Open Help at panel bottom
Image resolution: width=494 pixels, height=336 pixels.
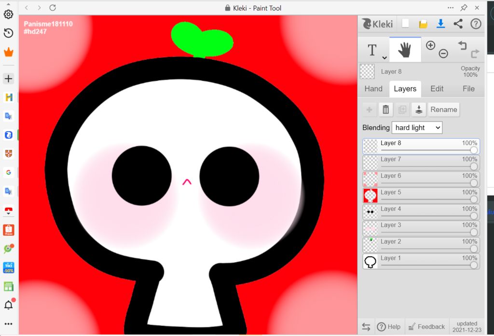click(388, 327)
